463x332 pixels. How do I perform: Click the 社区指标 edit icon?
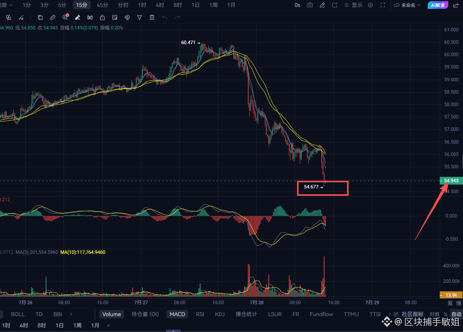pos(396,314)
